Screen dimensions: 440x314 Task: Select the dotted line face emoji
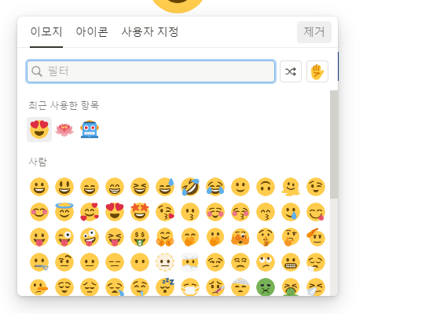tap(165, 262)
